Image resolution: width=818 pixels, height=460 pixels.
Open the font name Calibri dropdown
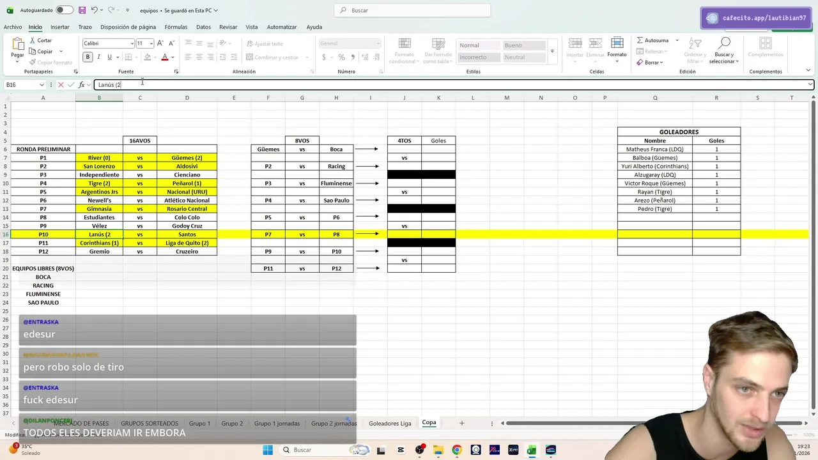pos(132,43)
